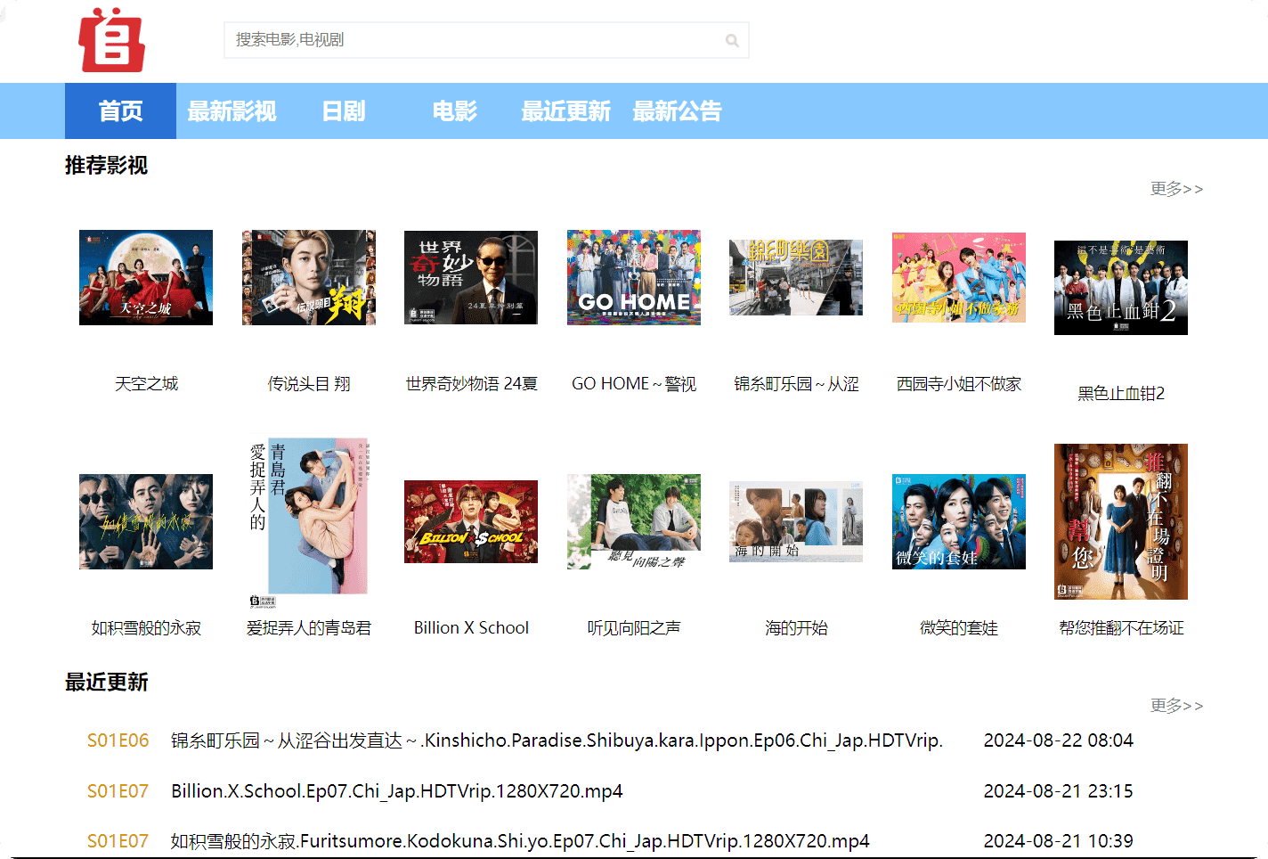Image resolution: width=1268 pixels, height=859 pixels.
Task: Click the 推荐影视 section heading
Action: point(106,166)
